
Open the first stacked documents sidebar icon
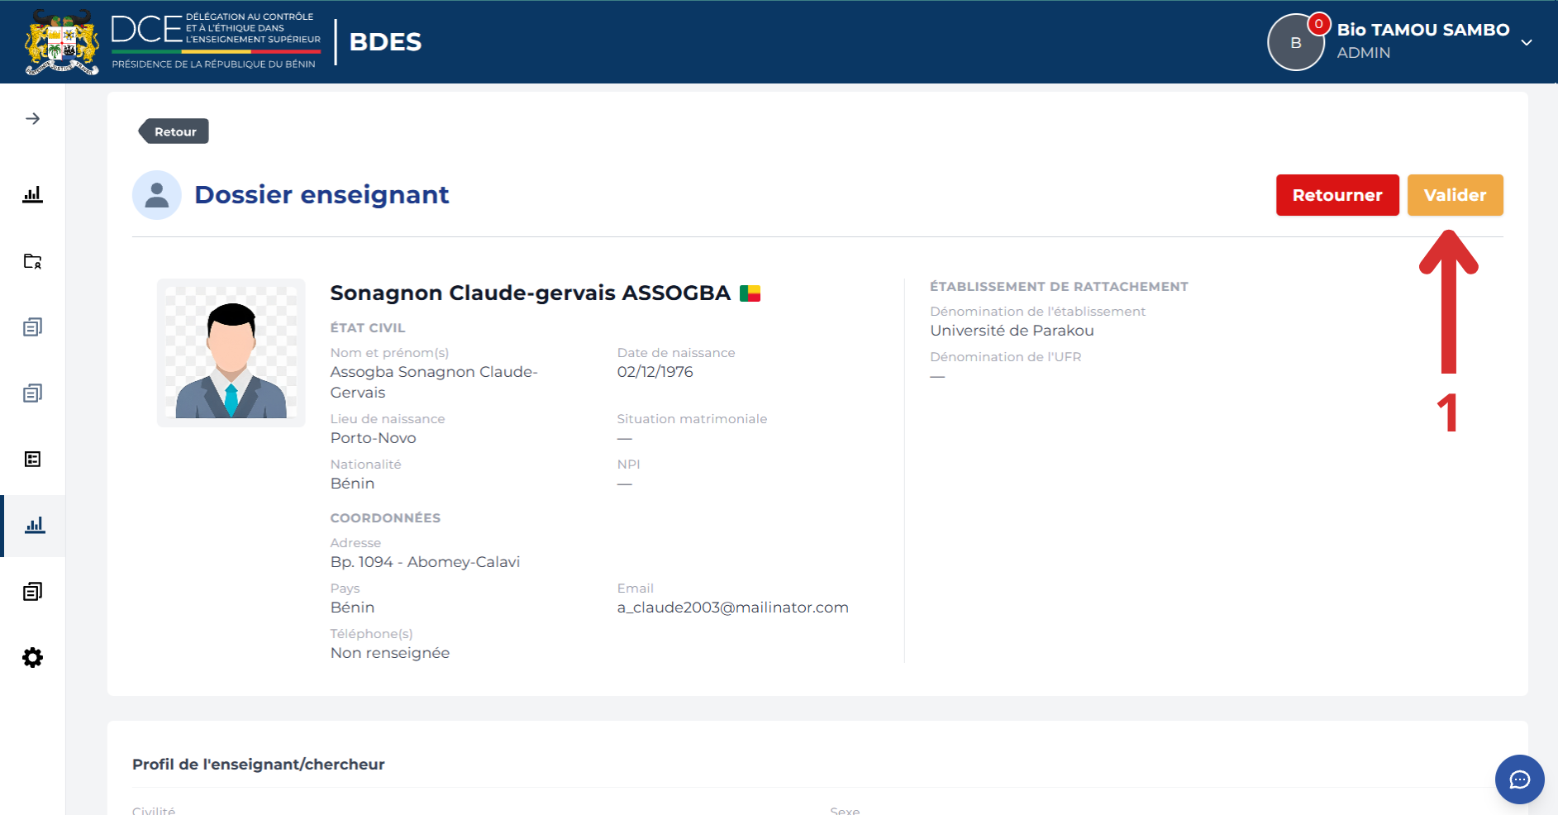pyautogui.click(x=32, y=327)
